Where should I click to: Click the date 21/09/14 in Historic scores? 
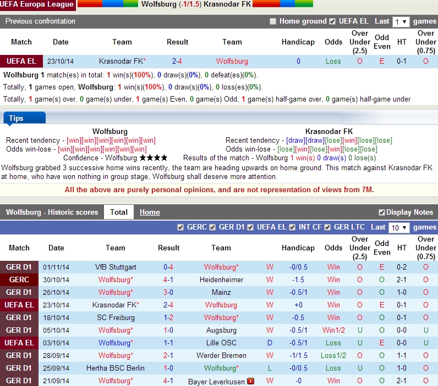pos(56,381)
